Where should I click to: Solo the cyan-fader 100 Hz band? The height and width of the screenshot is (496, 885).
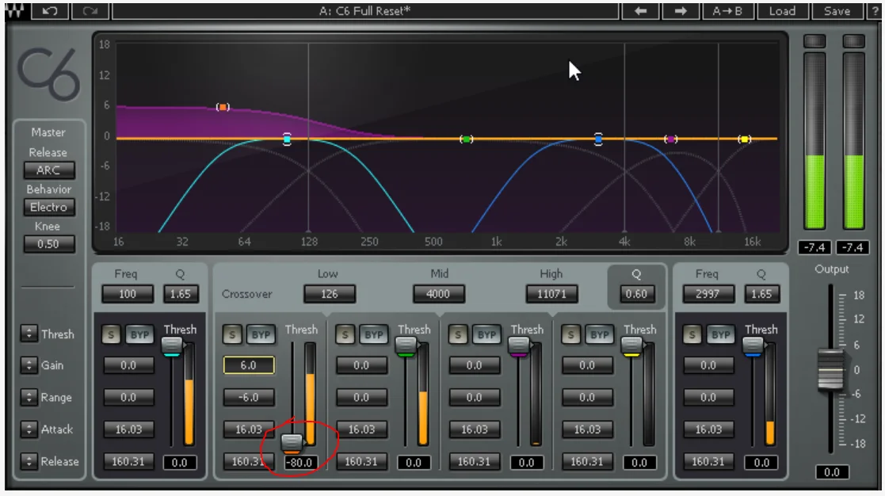tap(111, 334)
